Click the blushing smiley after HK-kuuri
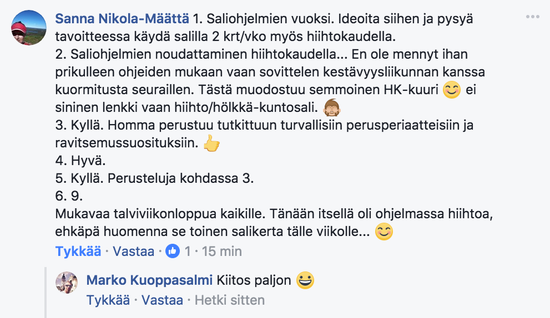Viewport: 550px width, 318px height. coord(451,90)
